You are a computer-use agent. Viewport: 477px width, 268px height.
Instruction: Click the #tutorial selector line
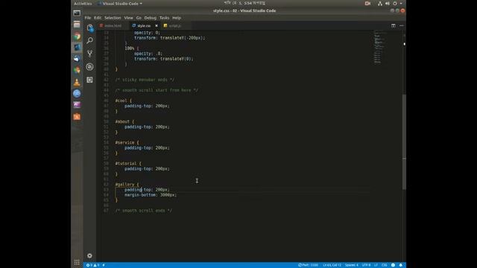128,164
